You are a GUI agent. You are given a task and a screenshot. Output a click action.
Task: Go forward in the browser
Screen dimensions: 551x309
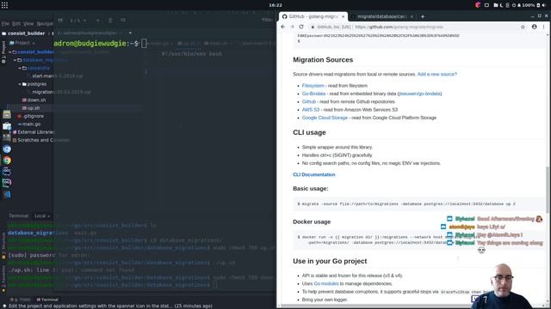[292, 27]
